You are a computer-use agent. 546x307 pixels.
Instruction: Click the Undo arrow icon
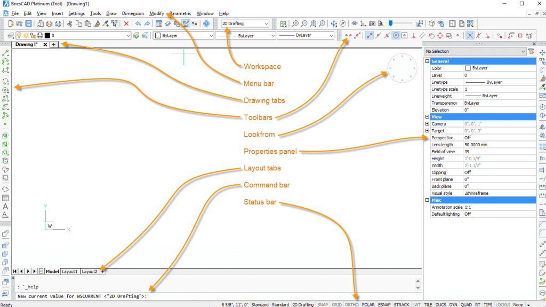click(138, 23)
